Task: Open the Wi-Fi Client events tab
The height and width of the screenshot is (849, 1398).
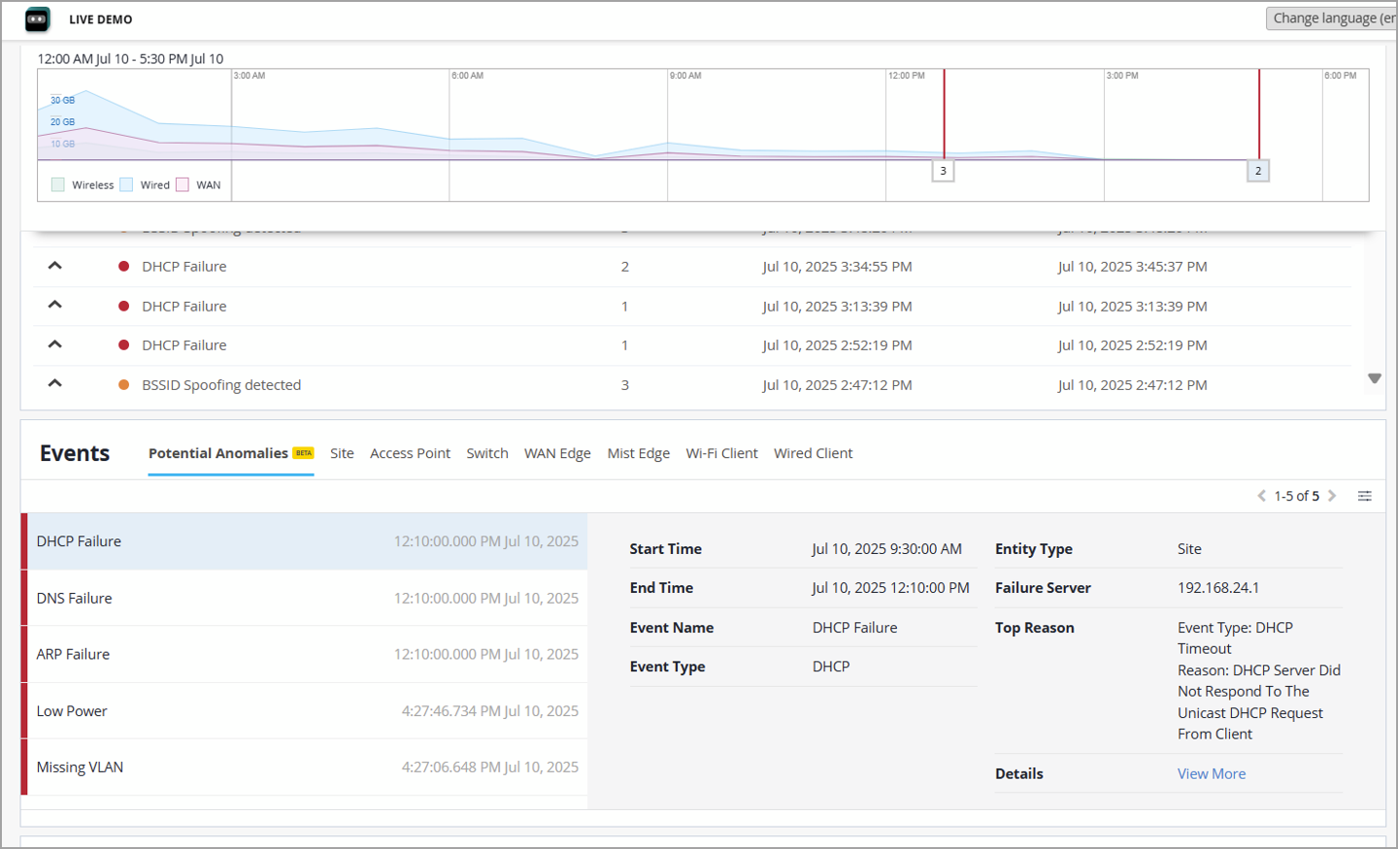Action: [721, 453]
